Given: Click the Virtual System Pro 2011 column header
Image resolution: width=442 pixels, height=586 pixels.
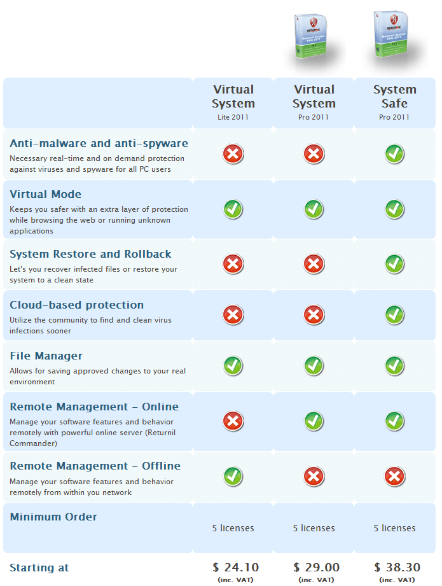Looking at the screenshot, I should click(314, 102).
